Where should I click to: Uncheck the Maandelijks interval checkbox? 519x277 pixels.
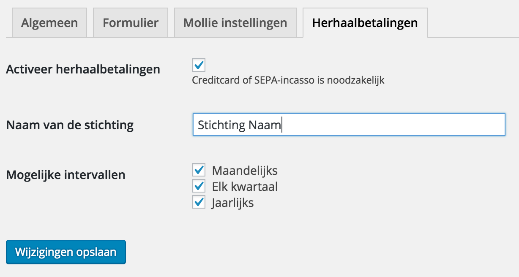coord(199,170)
